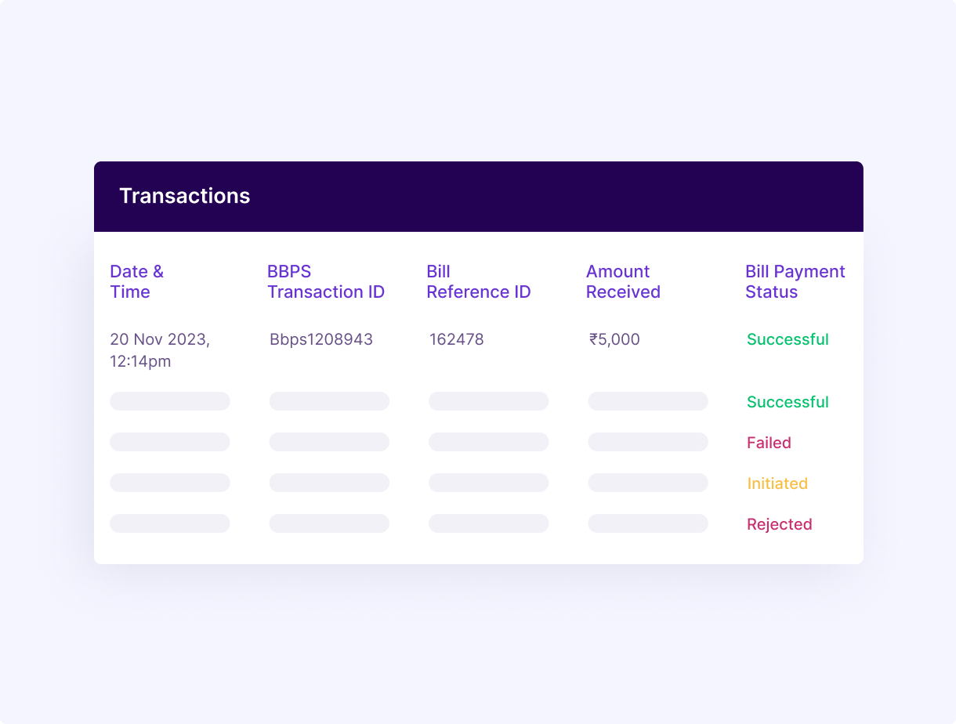956x724 pixels.
Task: Click amount placeholder in the Initiated row
Action: [x=647, y=483]
